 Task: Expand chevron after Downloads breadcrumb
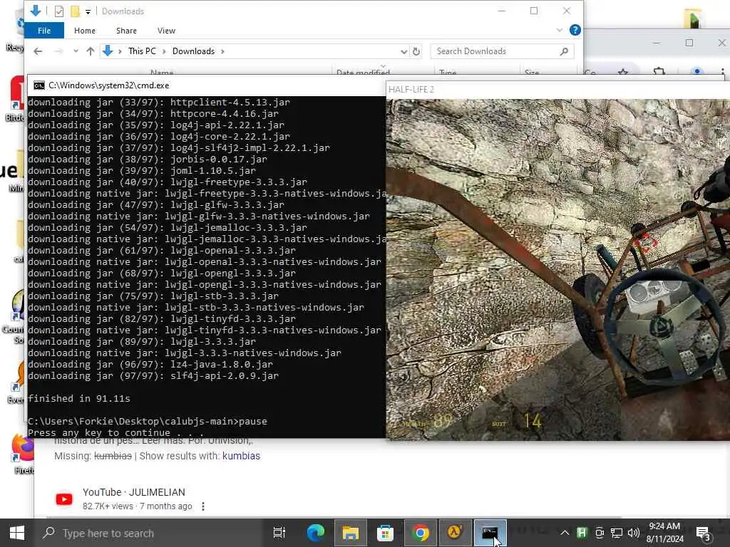click(x=222, y=51)
